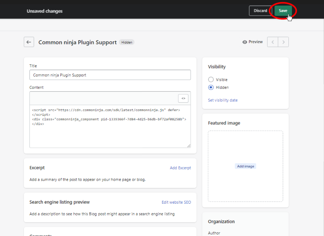Viewport: 324px width, 236px height.
Task: Click inside the Content code textarea
Action: [110, 126]
